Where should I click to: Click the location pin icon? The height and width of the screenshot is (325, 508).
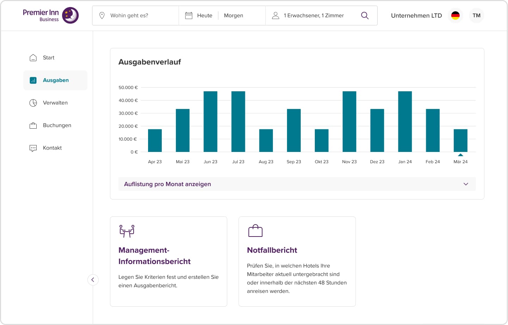102,16
